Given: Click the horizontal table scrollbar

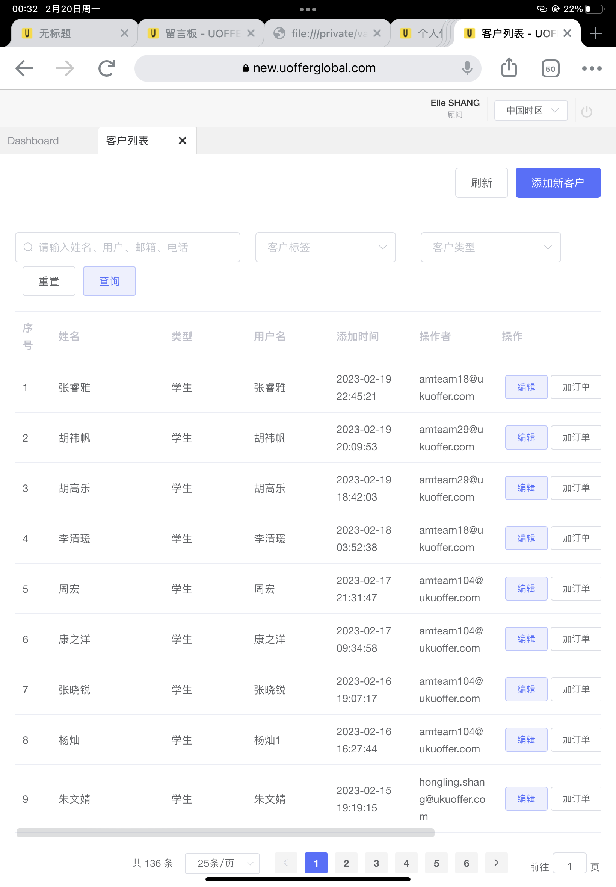Looking at the screenshot, I should click(x=225, y=833).
